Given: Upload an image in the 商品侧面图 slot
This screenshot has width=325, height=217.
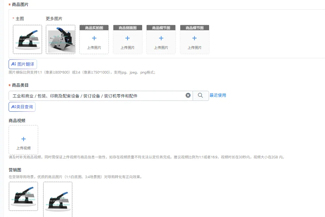Looking at the screenshot, I should pos(128,40).
